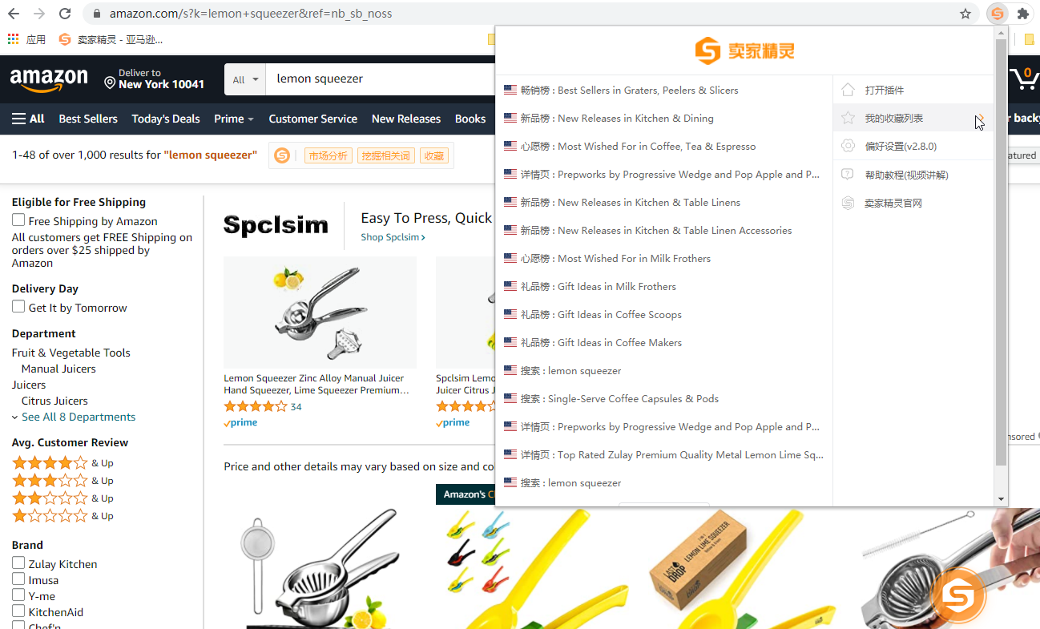Tick the Zulay Kitchen brand checkbox
The height and width of the screenshot is (629, 1040).
point(18,563)
